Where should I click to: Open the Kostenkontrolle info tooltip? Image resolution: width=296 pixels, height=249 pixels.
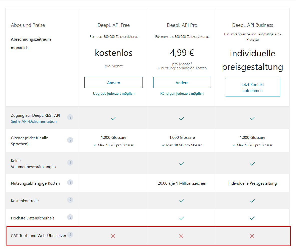click(70, 200)
